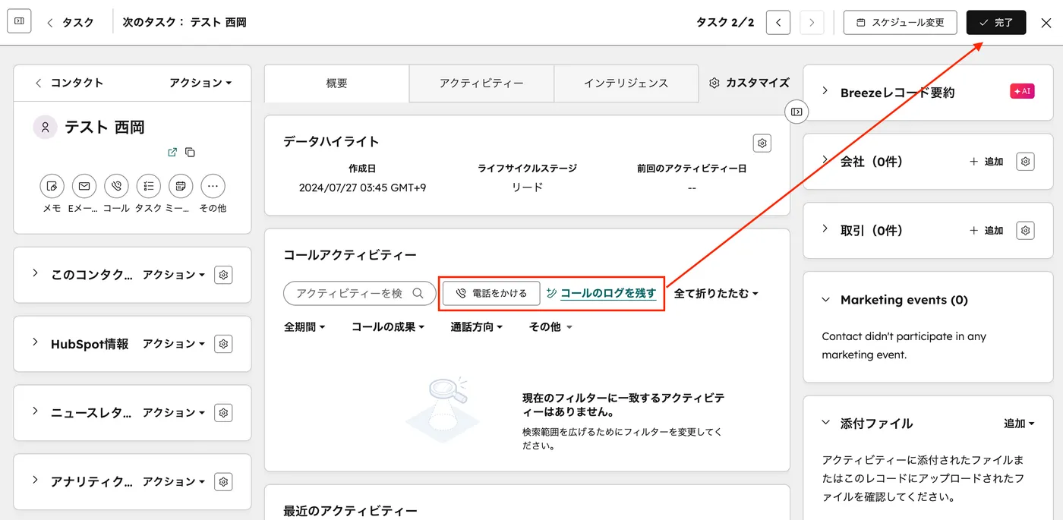Click the その他 more-actions icon
Viewport: 1063px width, 520px height.
tap(213, 186)
